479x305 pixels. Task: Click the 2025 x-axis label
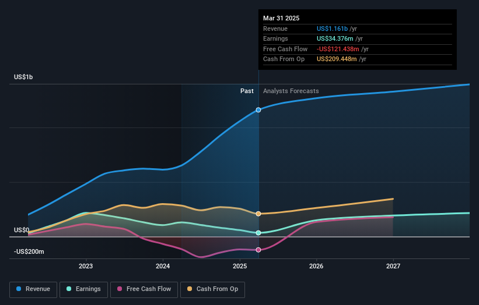coord(240,267)
